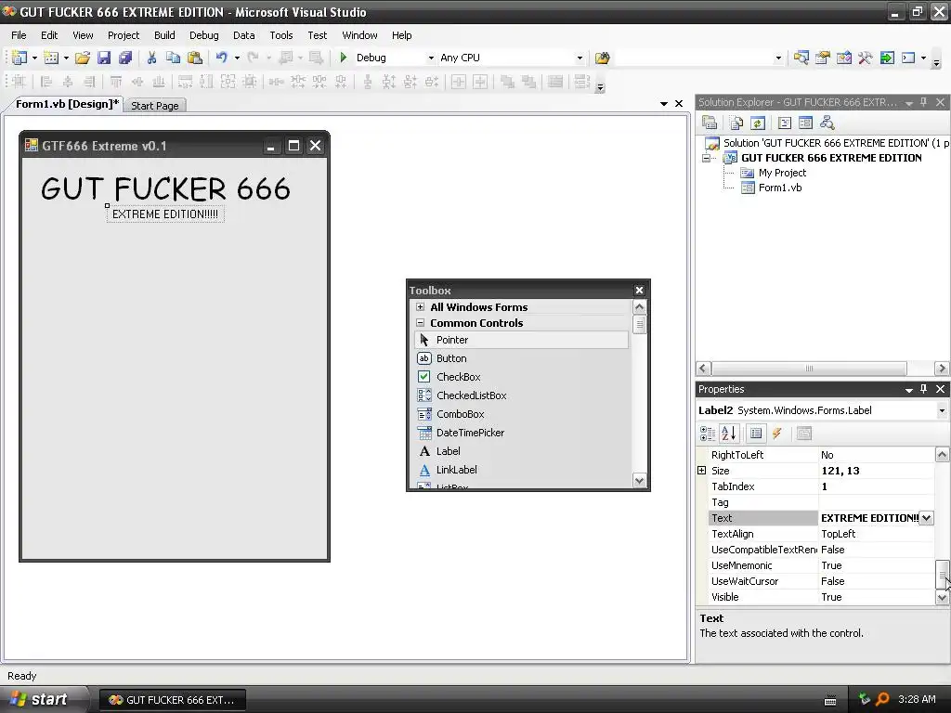This screenshot has width=951, height=713.
Task: Click the GUT FUCKER 666 heading label
Action: [165, 188]
